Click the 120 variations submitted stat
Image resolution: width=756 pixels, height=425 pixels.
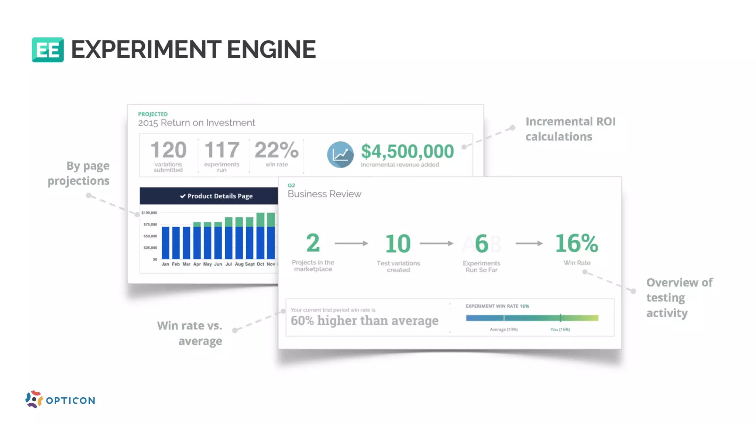pyautogui.click(x=168, y=150)
